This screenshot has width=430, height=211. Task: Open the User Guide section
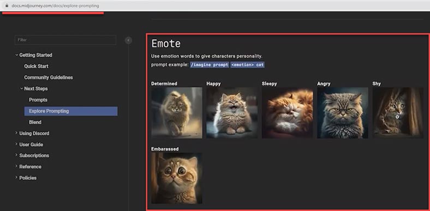click(31, 144)
